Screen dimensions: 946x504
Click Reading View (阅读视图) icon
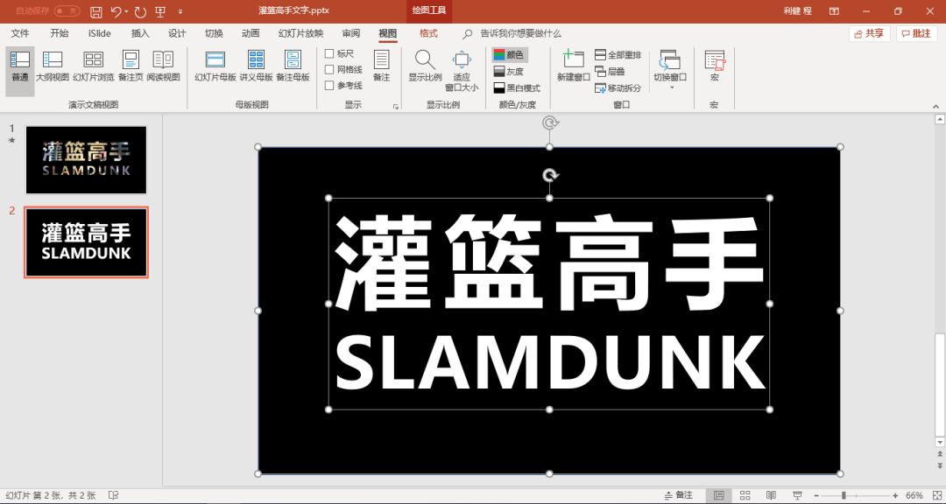tap(163, 60)
